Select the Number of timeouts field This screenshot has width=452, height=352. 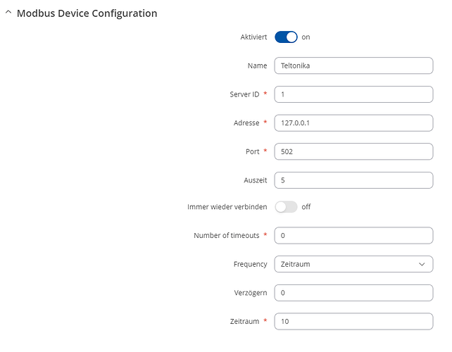[x=353, y=236]
